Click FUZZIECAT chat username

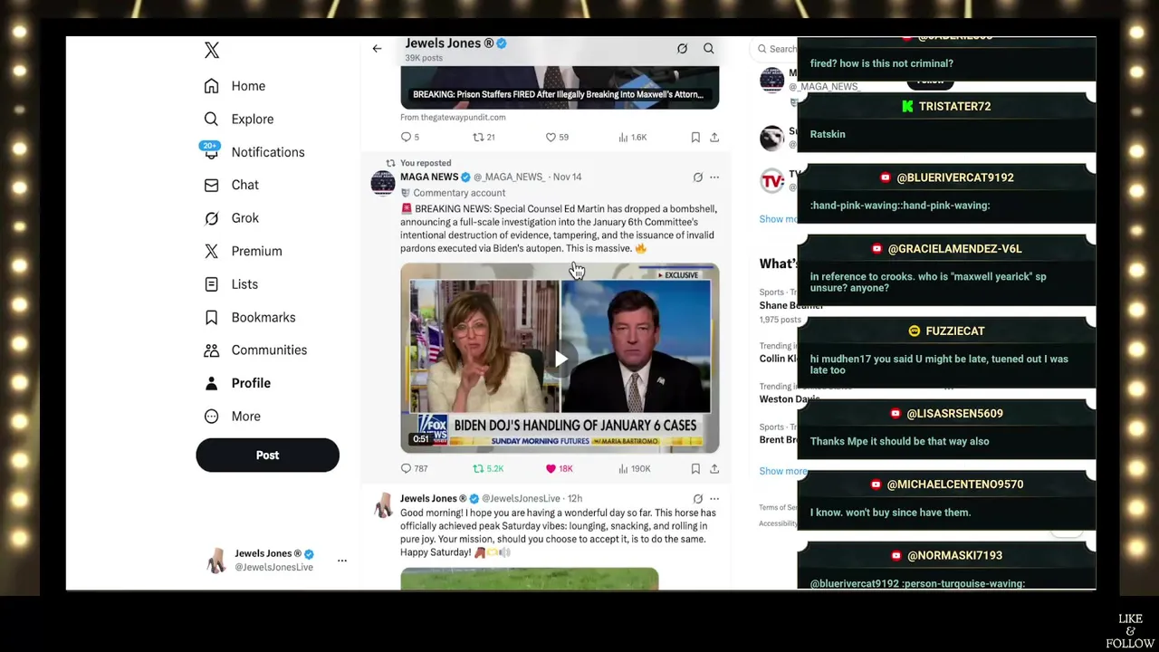point(954,331)
